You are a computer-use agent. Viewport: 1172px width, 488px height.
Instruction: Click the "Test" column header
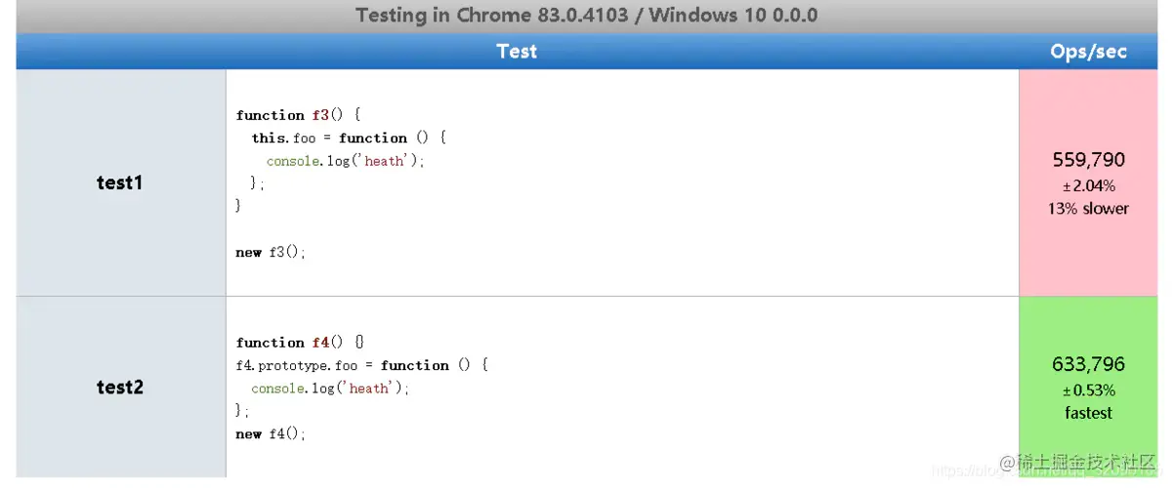(517, 52)
